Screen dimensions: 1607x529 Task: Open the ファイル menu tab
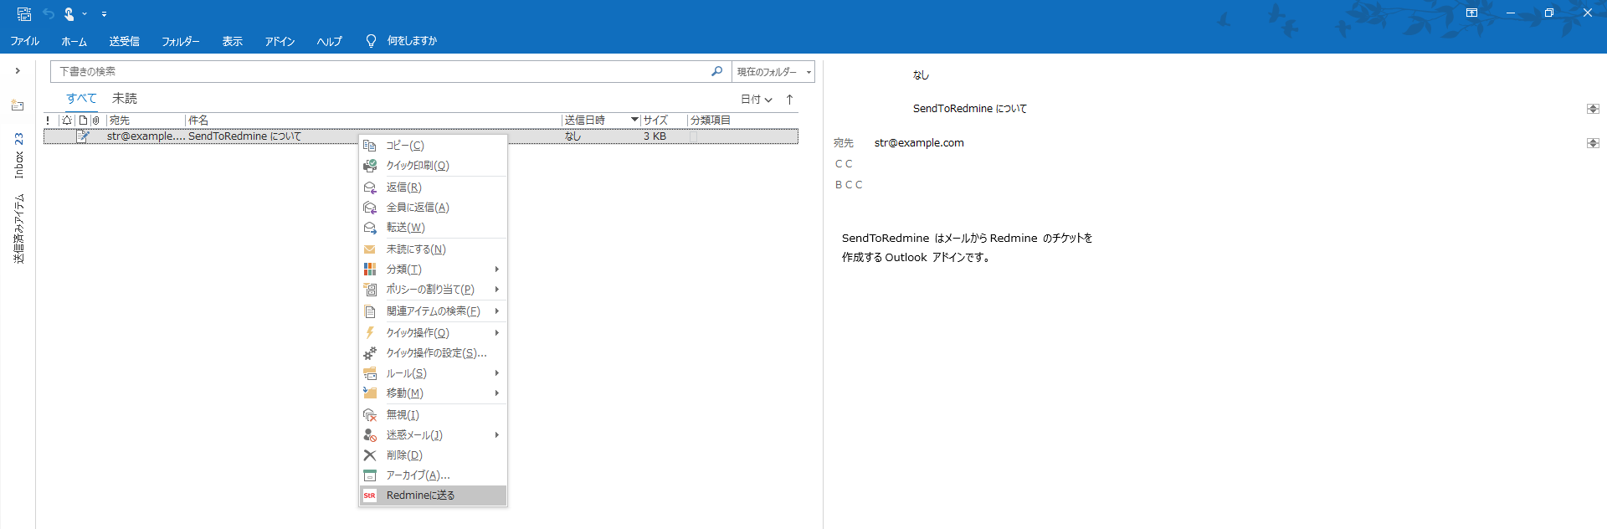pyautogui.click(x=25, y=41)
